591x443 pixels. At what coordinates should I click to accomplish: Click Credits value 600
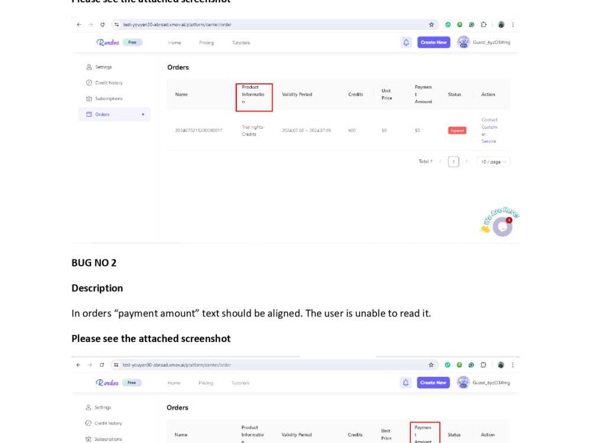352,131
